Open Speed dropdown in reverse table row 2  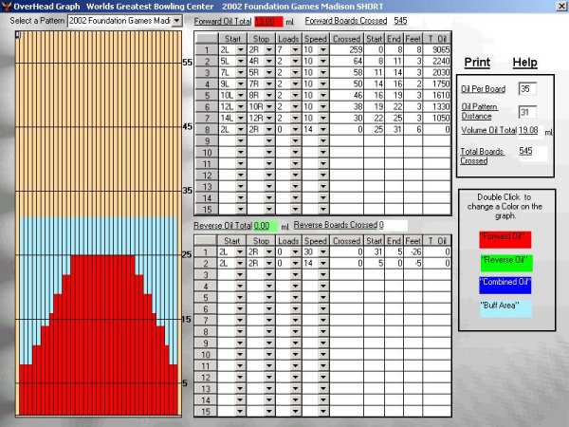(327, 263)
